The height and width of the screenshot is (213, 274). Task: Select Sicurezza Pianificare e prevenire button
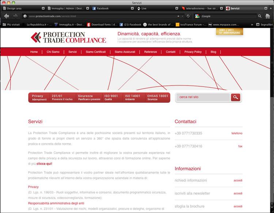(89, 97)
